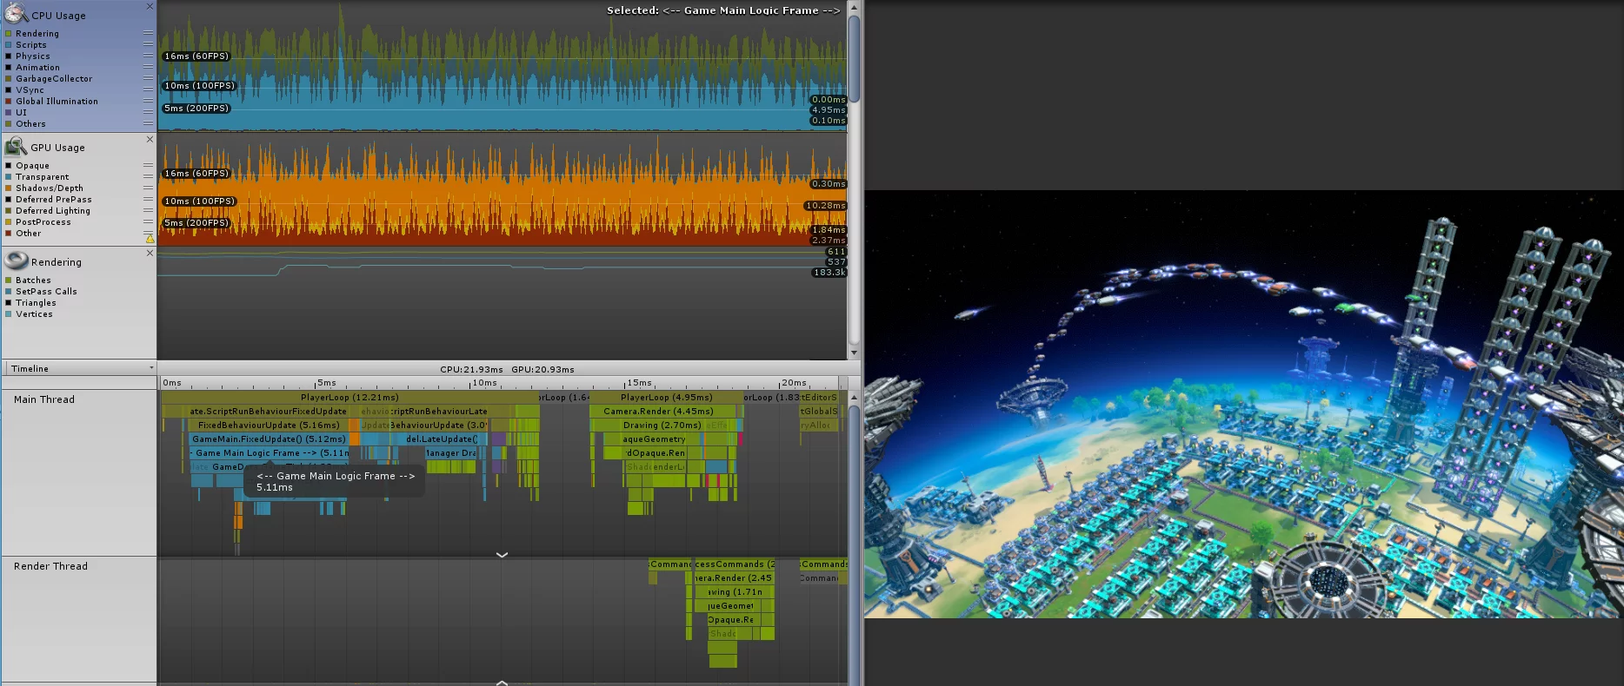Toggle Animation category in CPU chart

9,68
